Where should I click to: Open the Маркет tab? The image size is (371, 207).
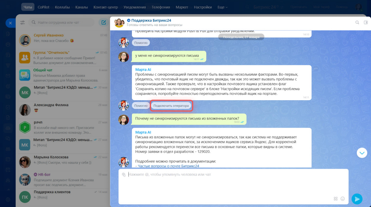[182, 7]
